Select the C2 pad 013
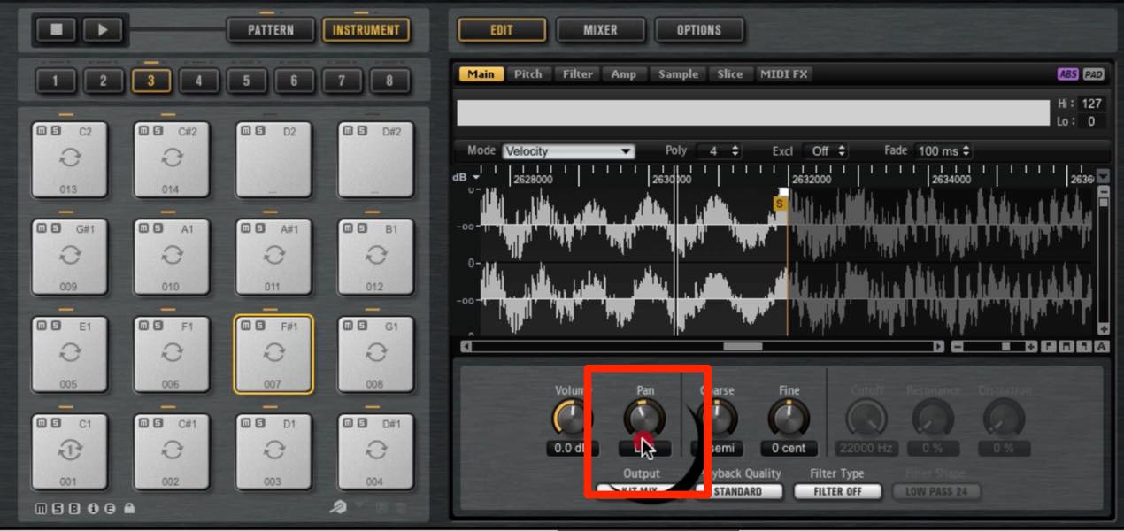The image size is (1124, 531). click(69, 159)
